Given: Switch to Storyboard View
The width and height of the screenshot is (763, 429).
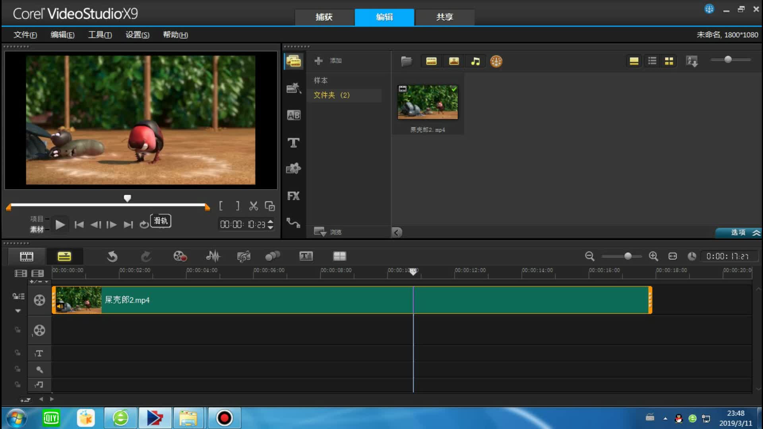Looking at the screenshot, I should pyautogui.click(x=27, y=256).
